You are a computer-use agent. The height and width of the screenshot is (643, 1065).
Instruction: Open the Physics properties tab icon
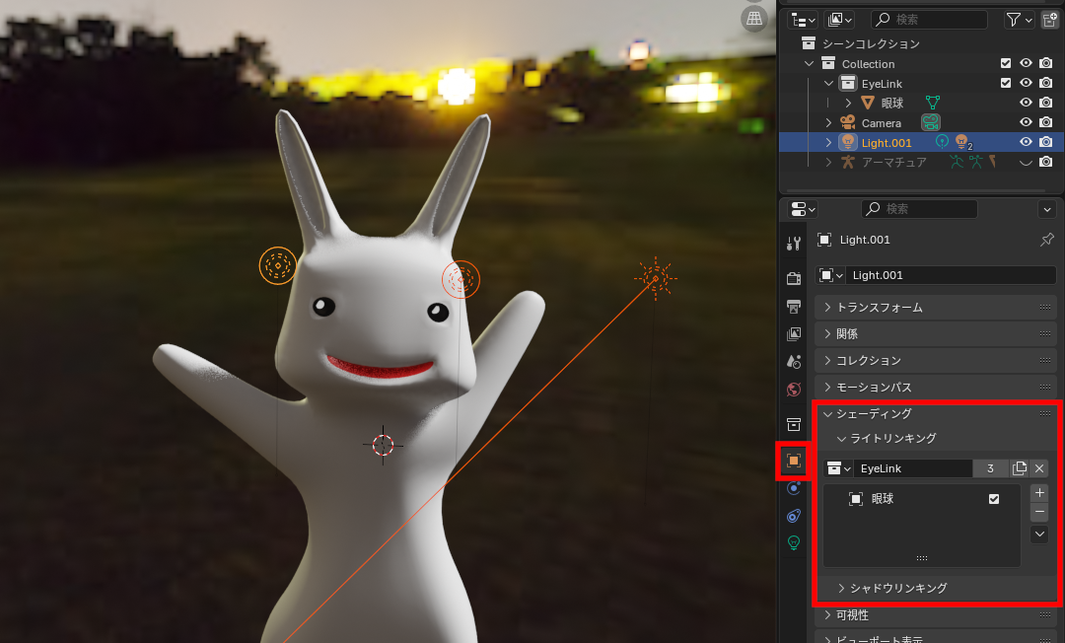pyautogui.click(x=793, y=488)
